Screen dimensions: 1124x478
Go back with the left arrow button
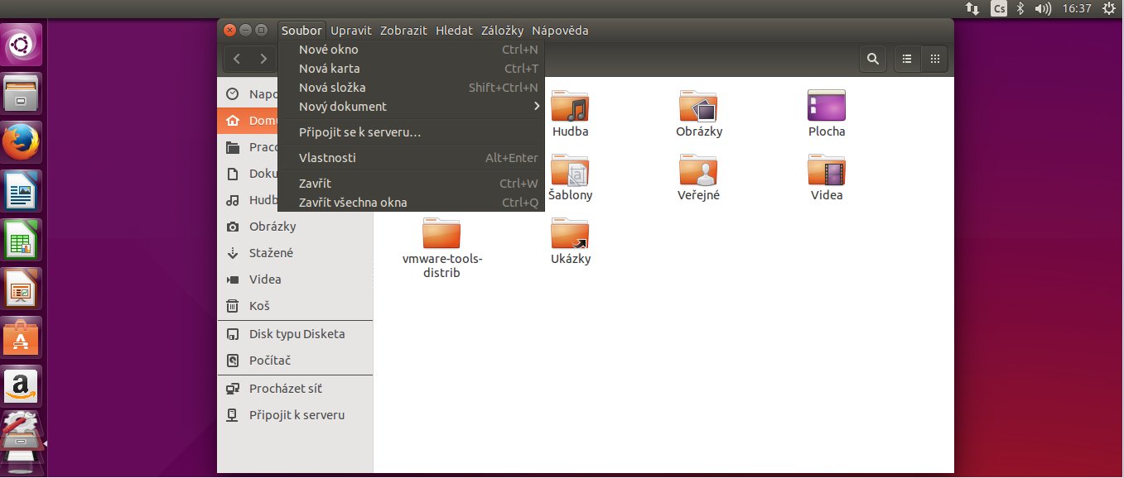coord(238,59)
